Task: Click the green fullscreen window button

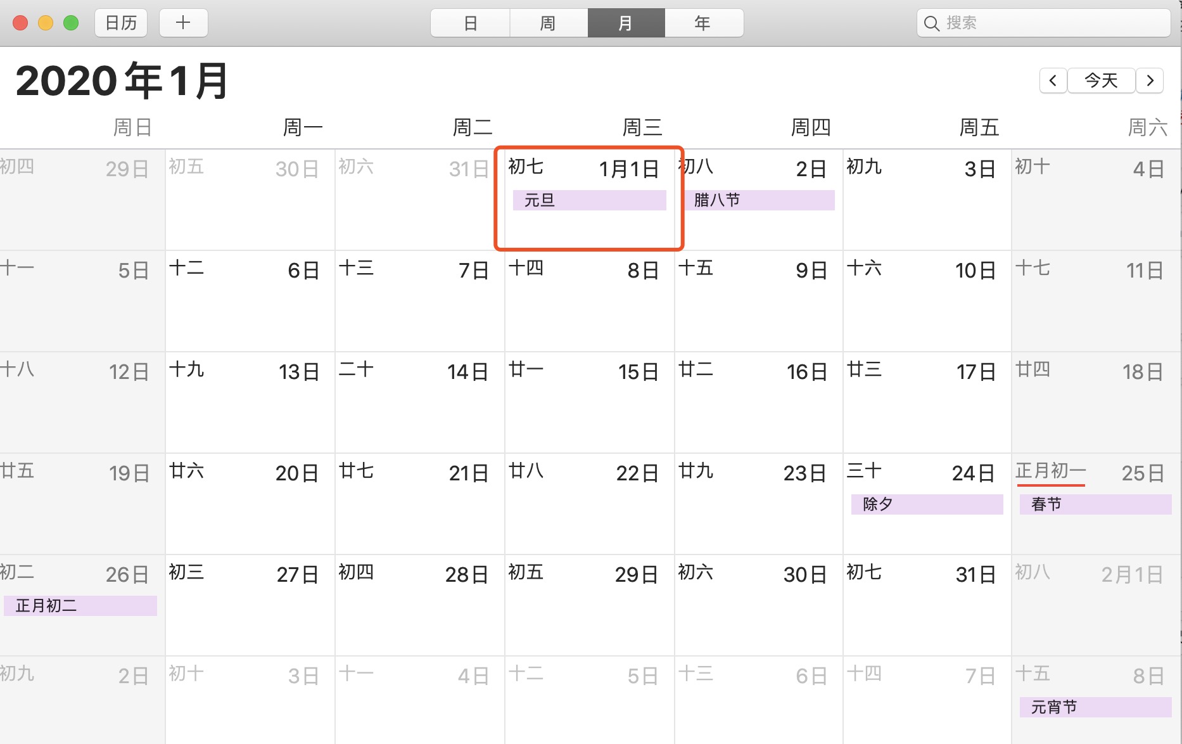Action: point(71,23)
